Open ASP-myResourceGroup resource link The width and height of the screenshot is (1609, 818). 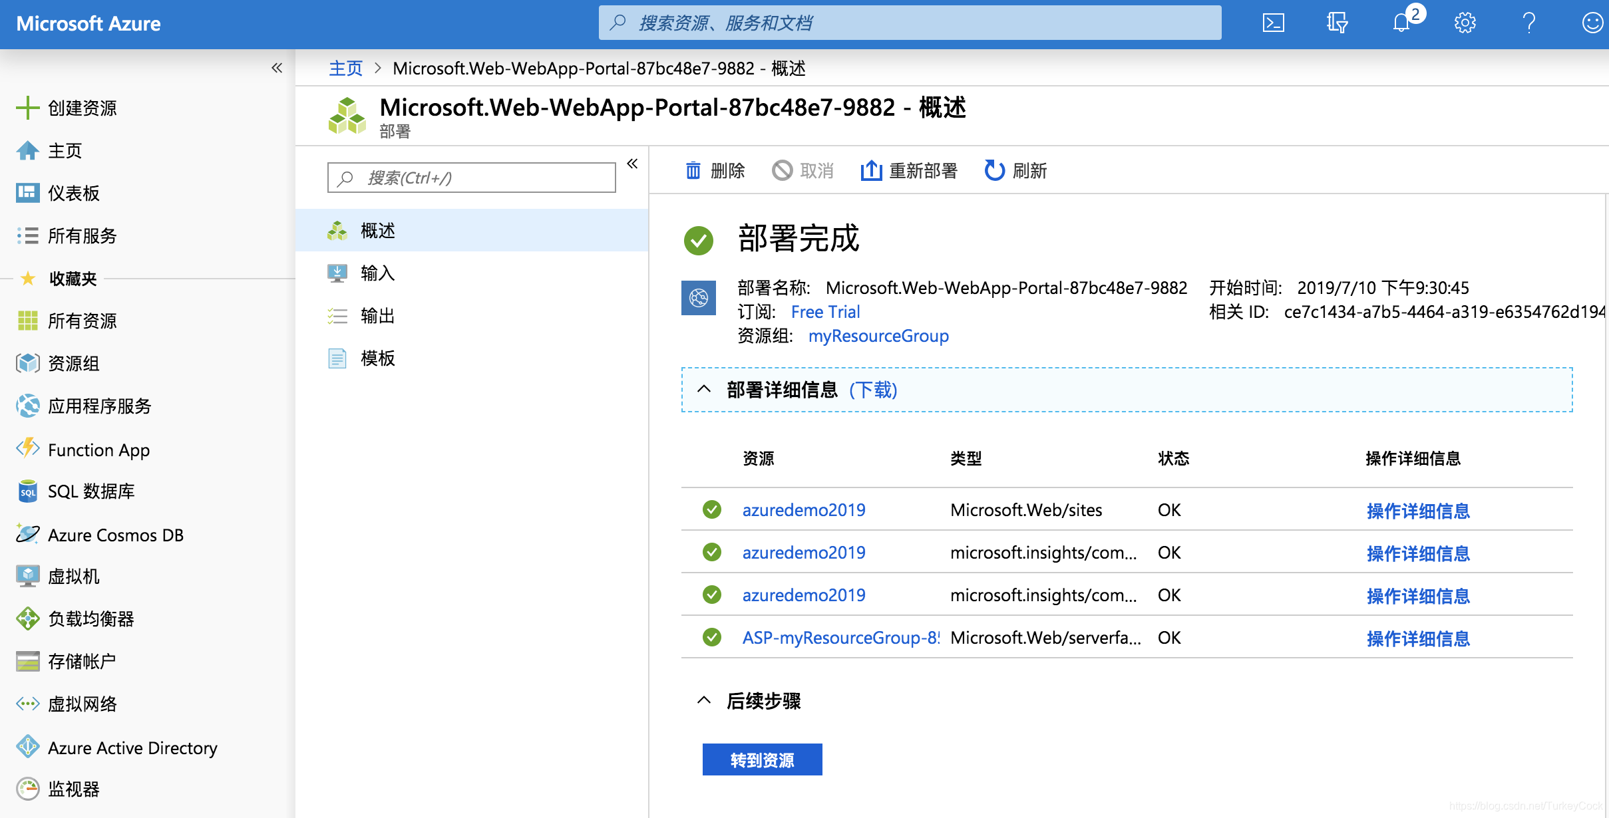click(840, 638)
